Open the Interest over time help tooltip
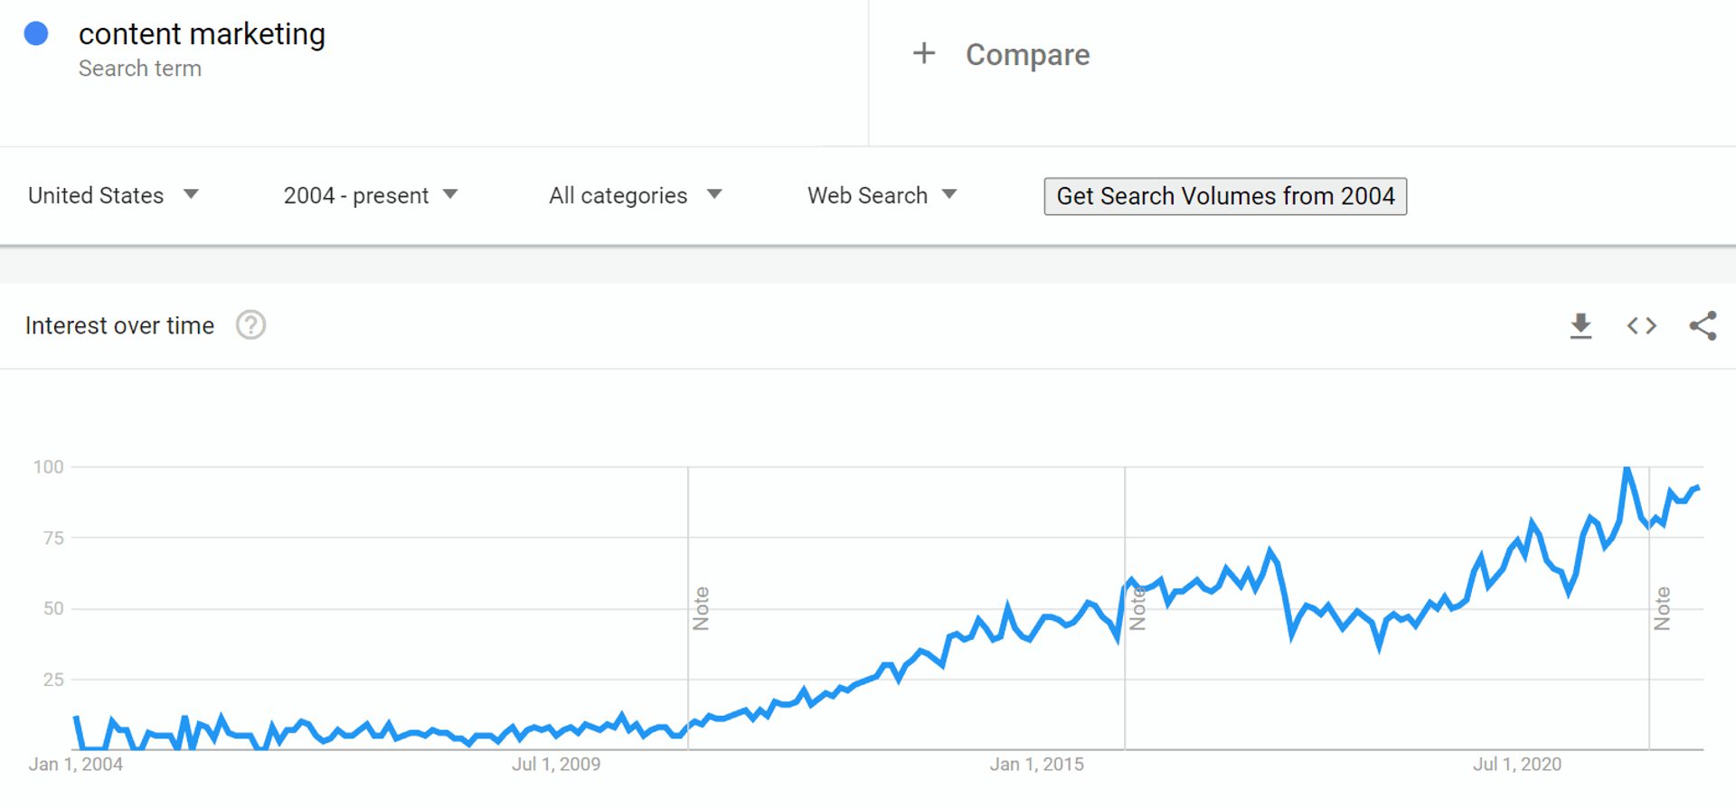The width and height of the screenshot is (1736, 808). coord(251,325)
